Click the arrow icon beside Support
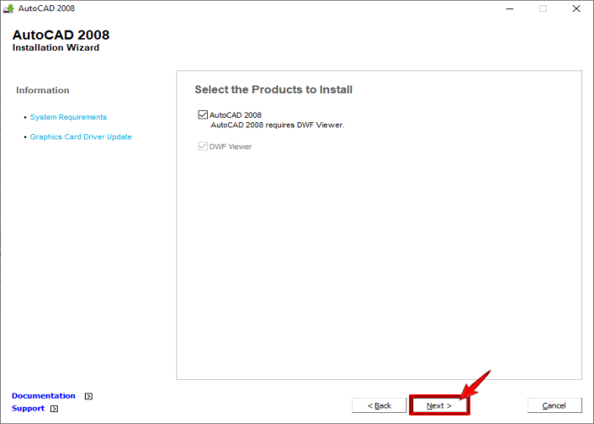The width and height of the screenshot is (594, 424). click(x=54, y=409)
